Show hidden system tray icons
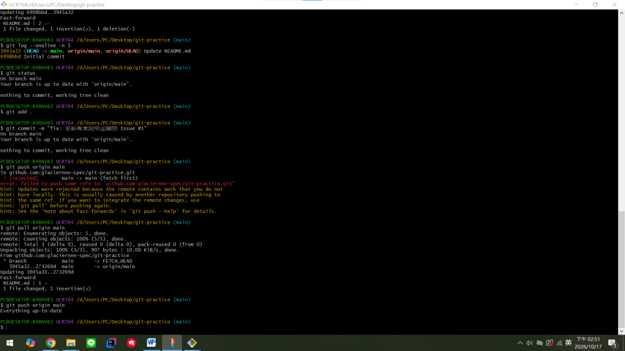Image resolution: width=625 pixels, height=351 pixels. point(520,343)
